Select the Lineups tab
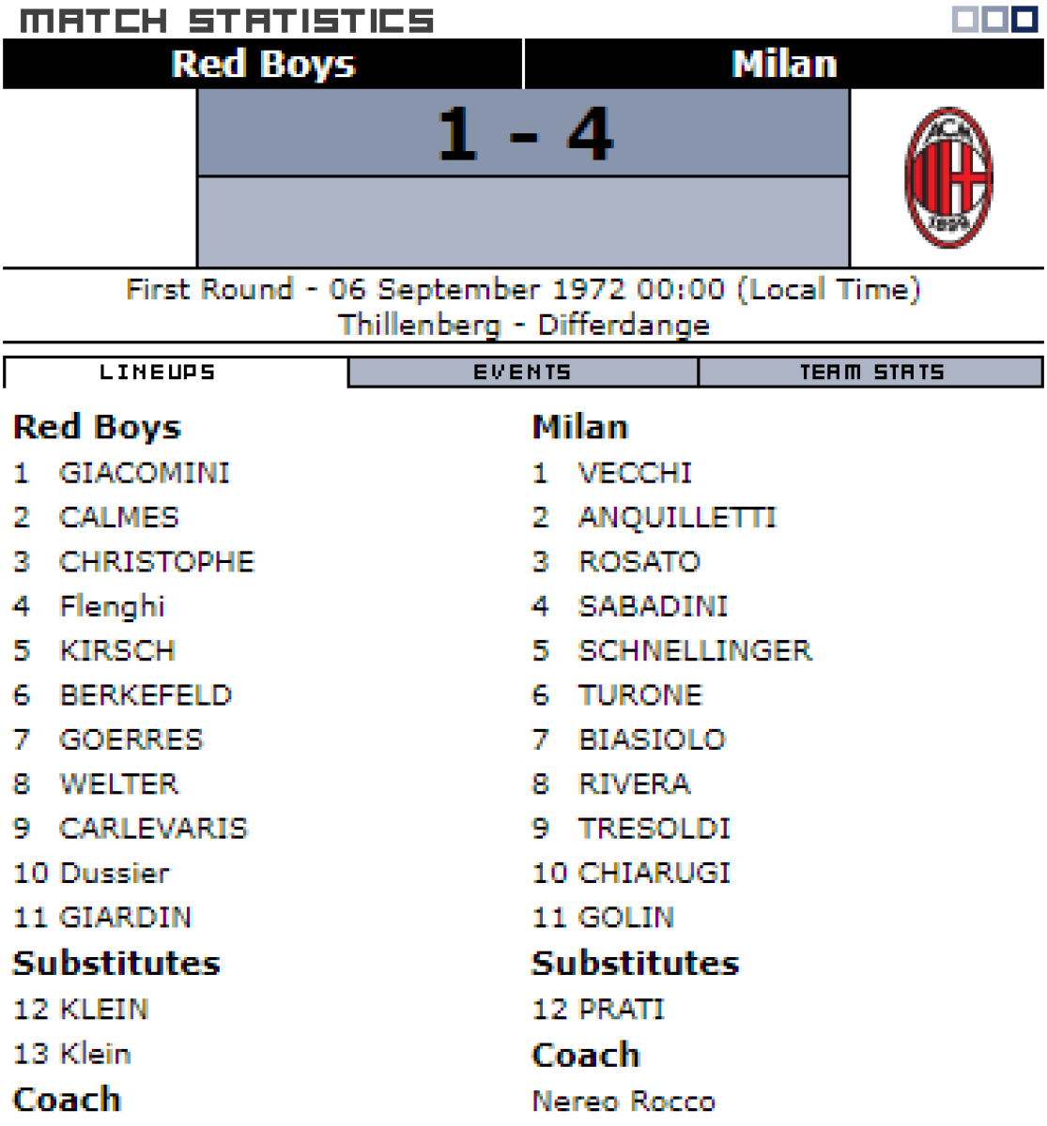 pyautogui.click(x=158, y=373)
